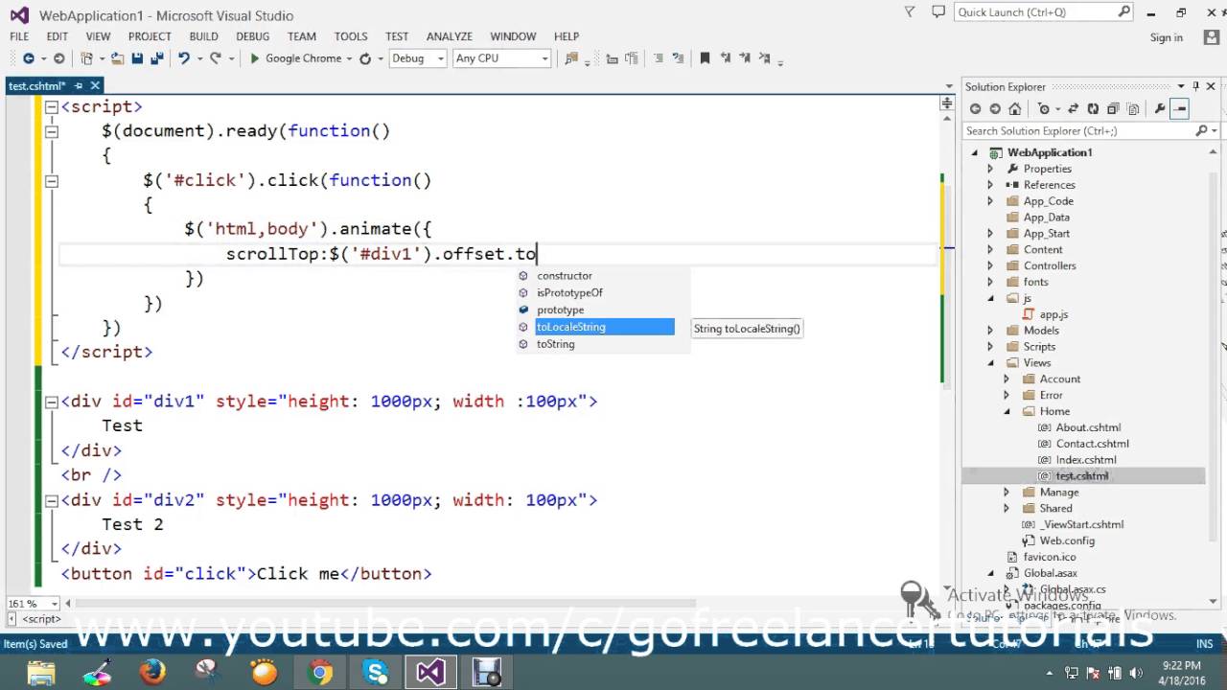Open the FILE menu
The height and width of the screenshot is (690, 1227).
(19, 36)
